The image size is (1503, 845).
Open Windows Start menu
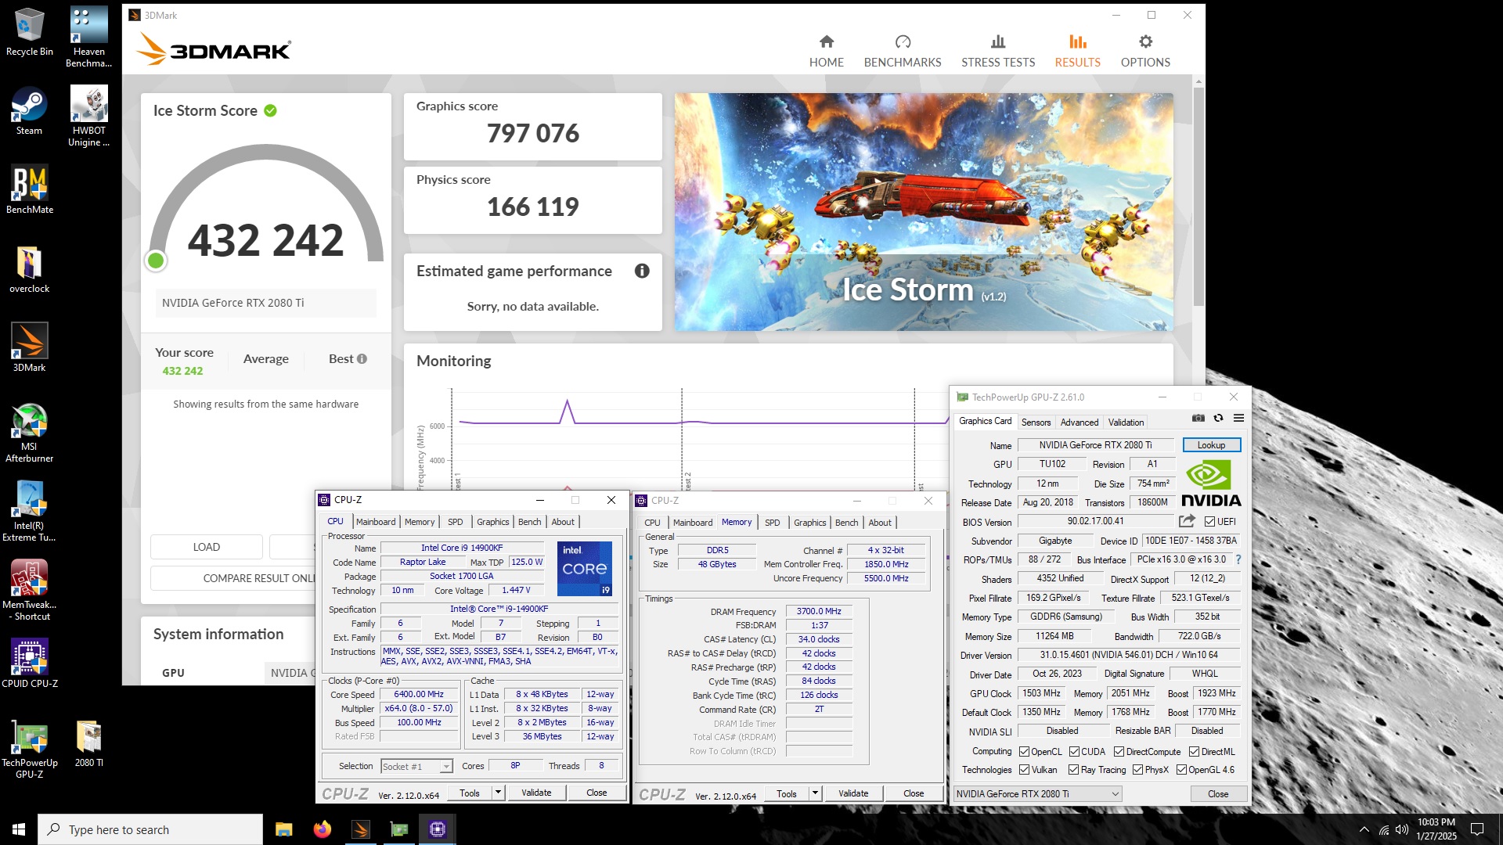pos(19,829)
